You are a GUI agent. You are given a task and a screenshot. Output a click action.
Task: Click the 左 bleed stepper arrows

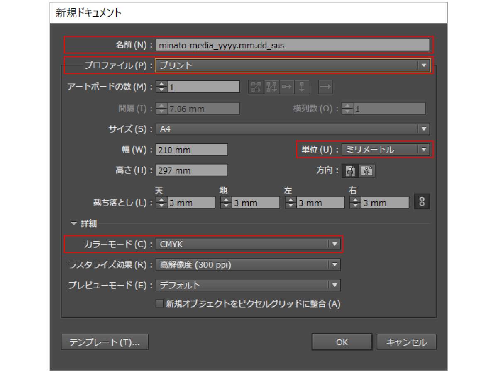point(290,203)
